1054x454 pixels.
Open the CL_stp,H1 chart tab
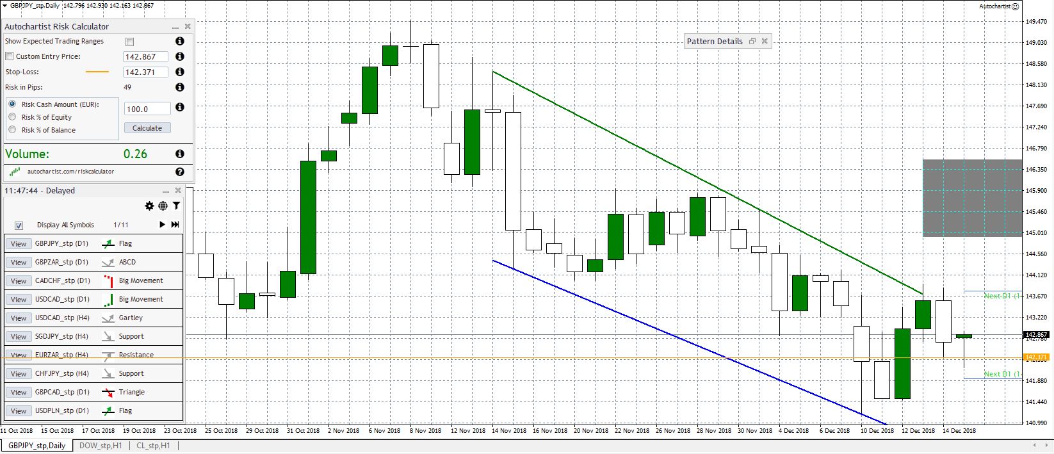point(153,446)
